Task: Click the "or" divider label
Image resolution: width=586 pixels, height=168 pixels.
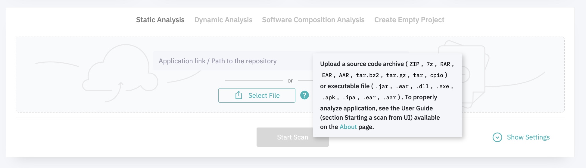Action: tap(290, 81)
